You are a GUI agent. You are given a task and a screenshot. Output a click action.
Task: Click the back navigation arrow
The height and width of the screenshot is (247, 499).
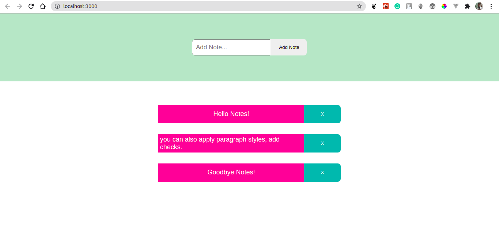pyautogui.click(x=7, y=6)
